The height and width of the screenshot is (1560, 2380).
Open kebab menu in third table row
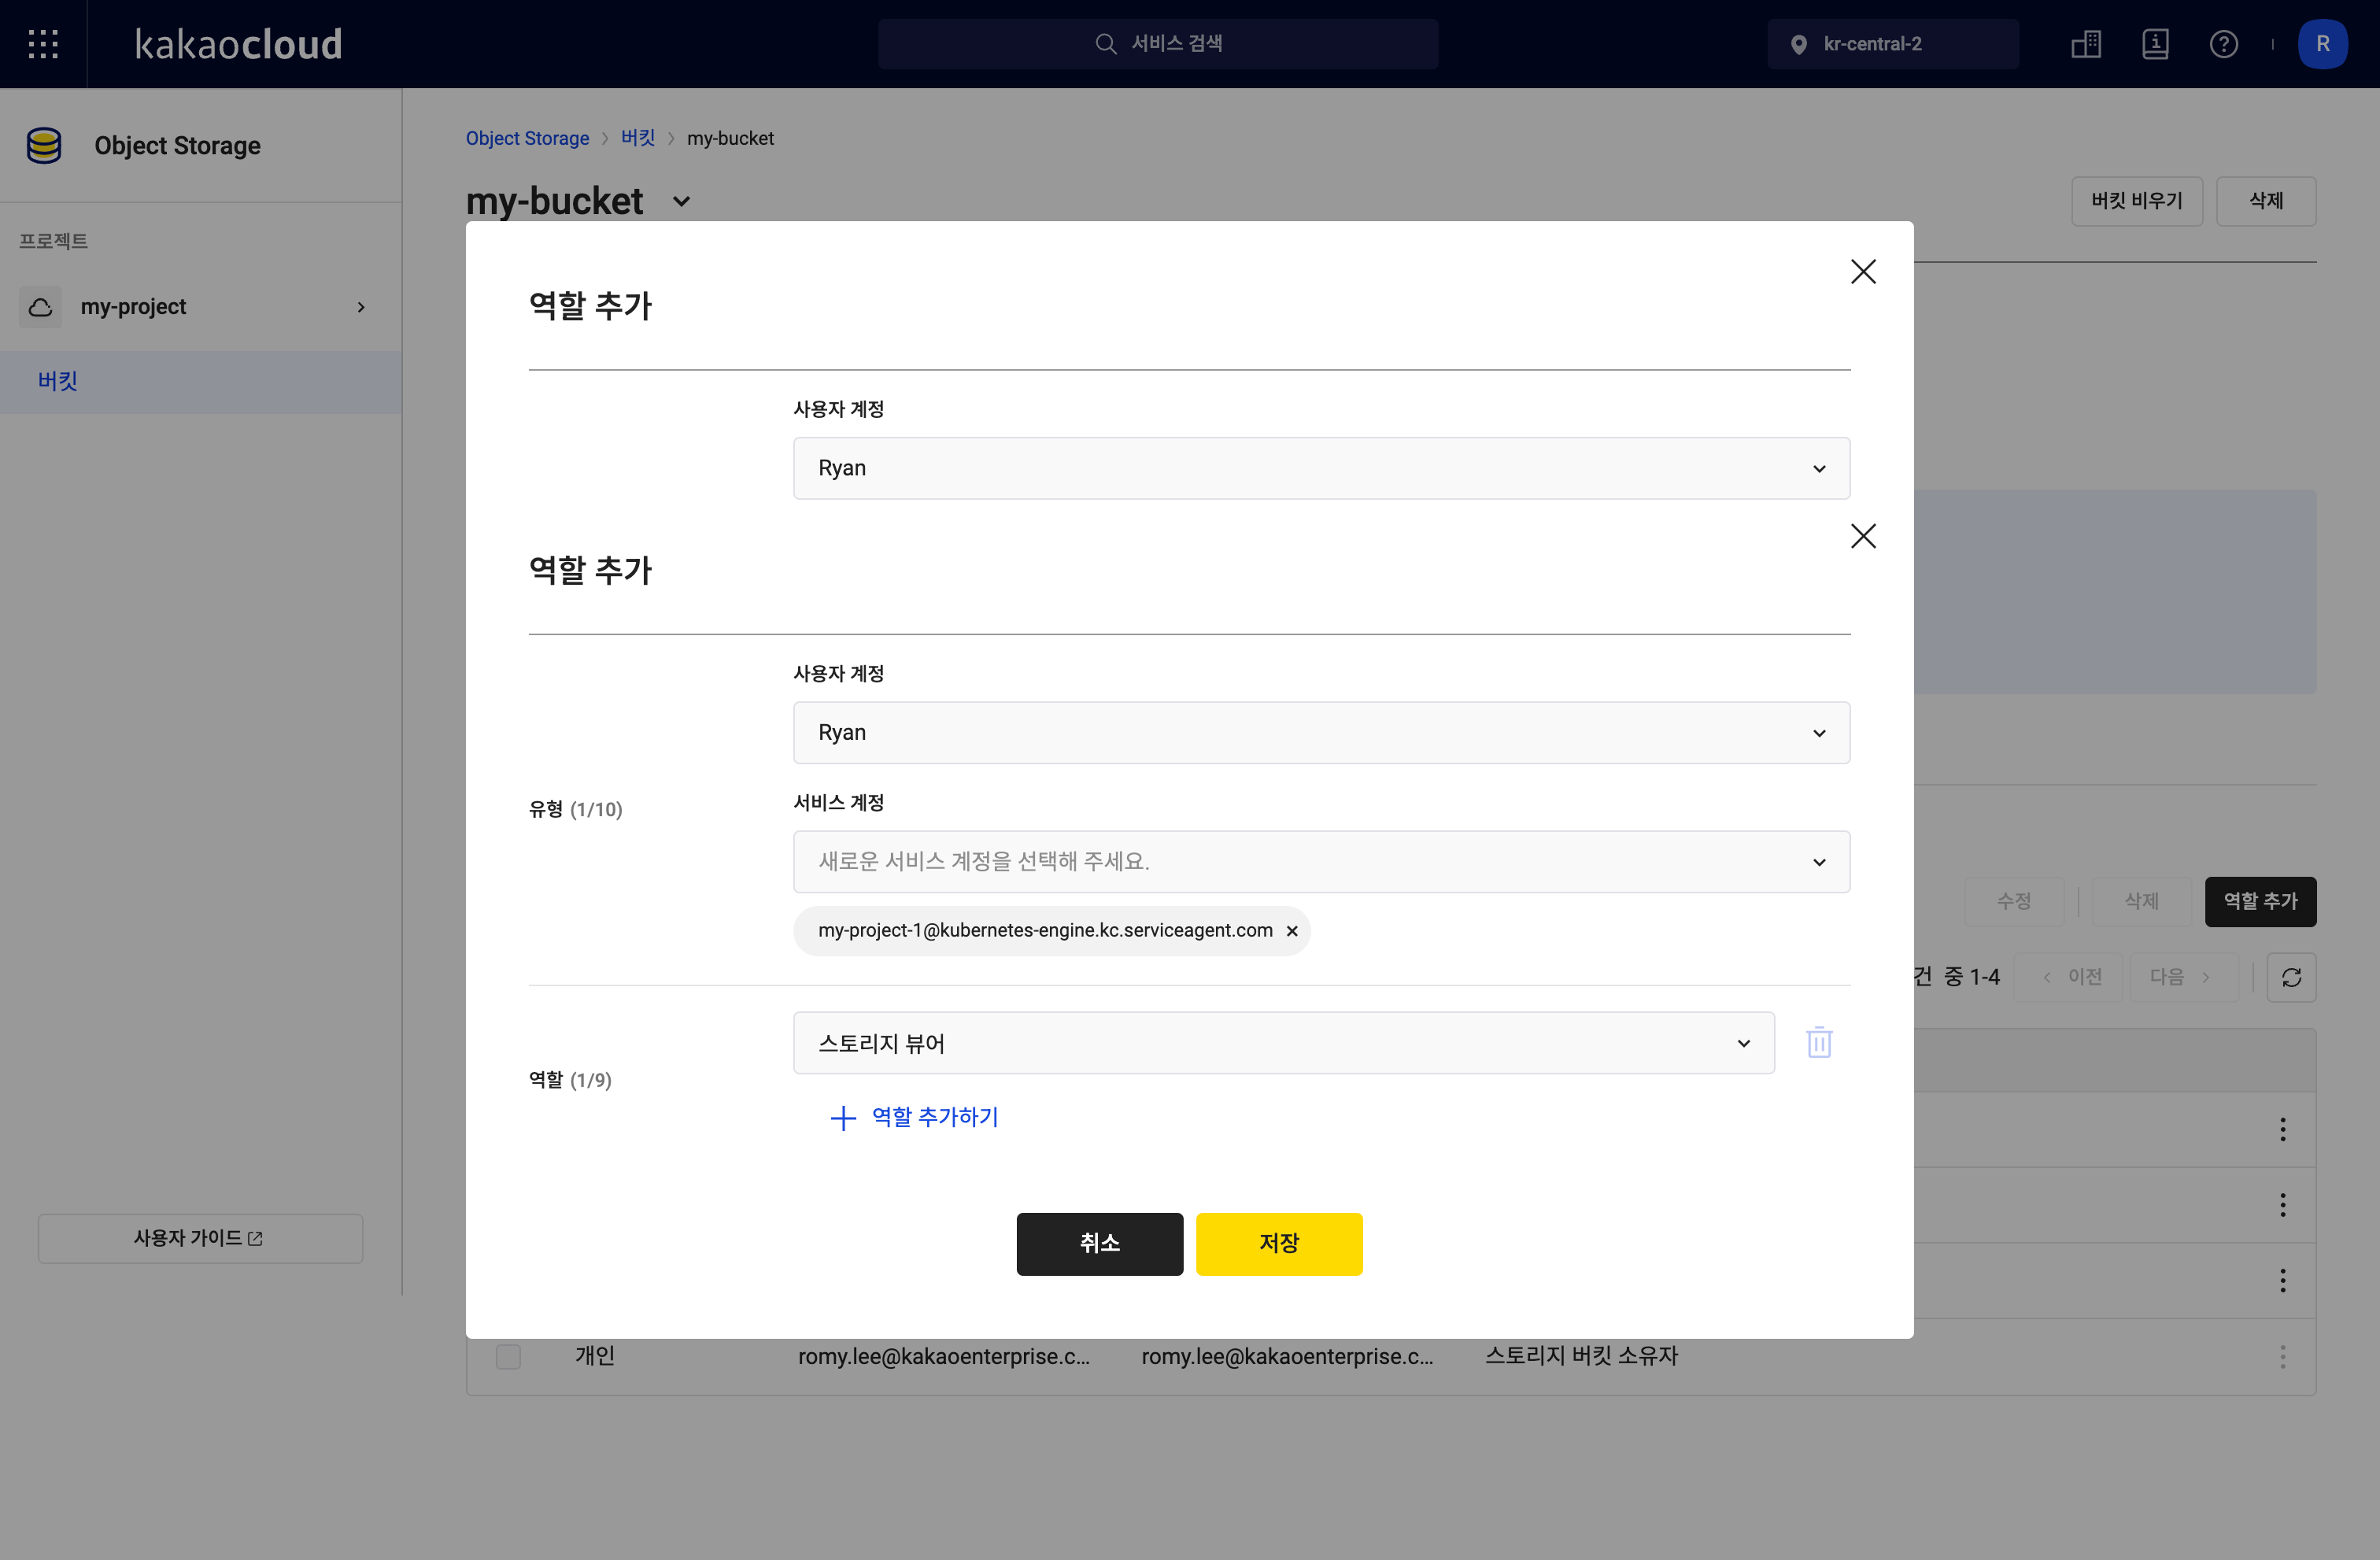[x=2282, y=1281]
